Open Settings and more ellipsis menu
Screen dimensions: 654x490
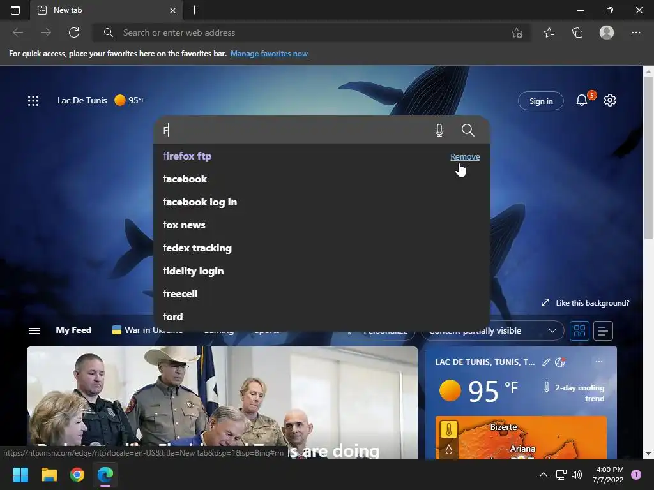coord(635,33)
